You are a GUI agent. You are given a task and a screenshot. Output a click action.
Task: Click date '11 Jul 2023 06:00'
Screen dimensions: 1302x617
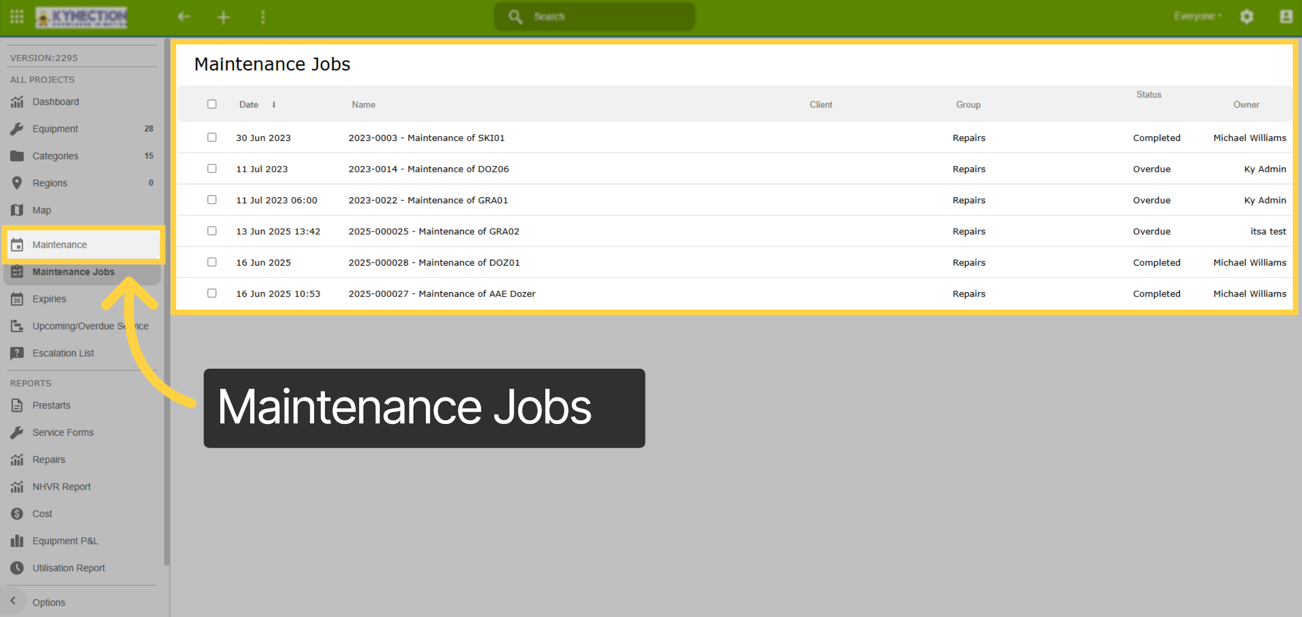[x=277, y=201]
